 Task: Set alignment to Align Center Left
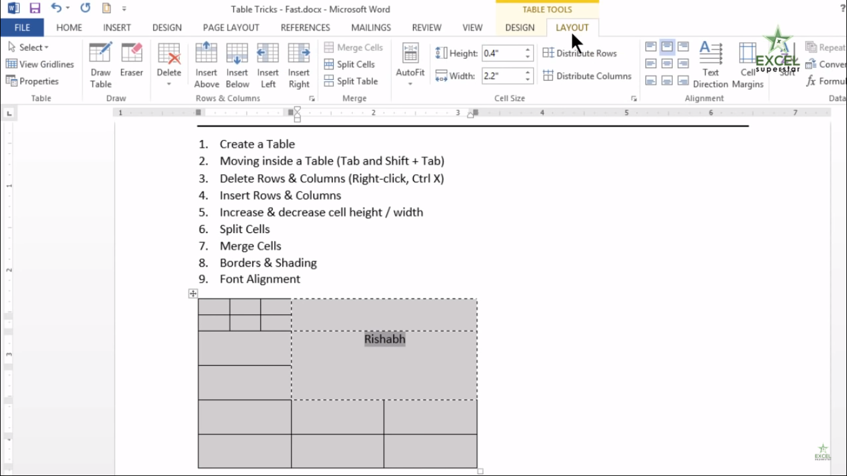(650, 63)
